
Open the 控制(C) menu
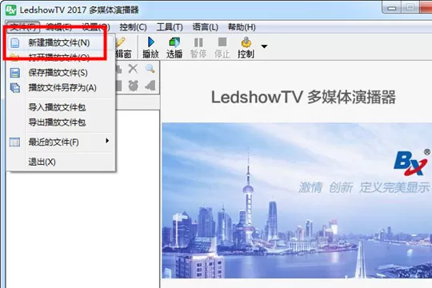click(133, 27)
